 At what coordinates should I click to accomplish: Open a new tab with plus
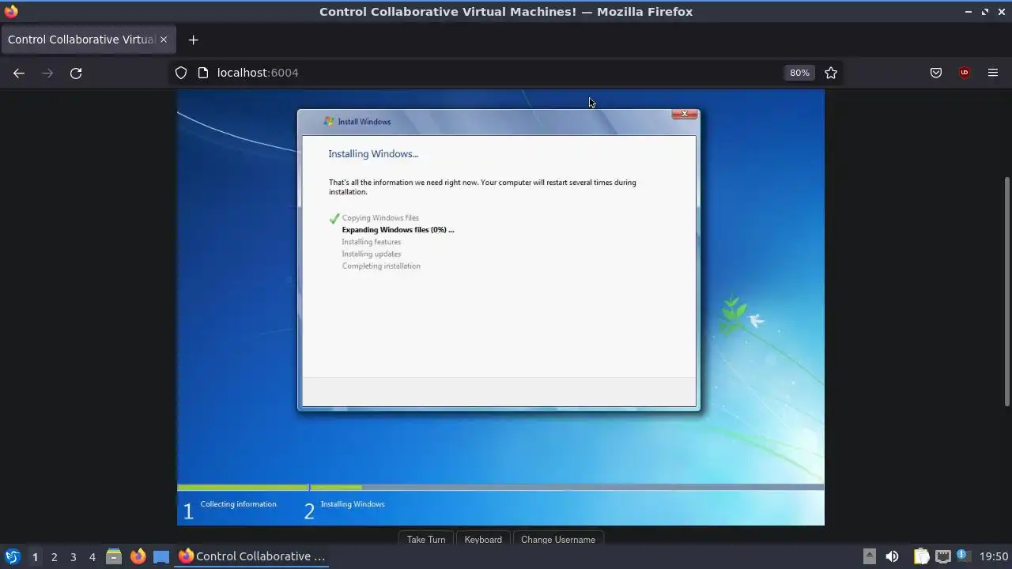point(193,40)
